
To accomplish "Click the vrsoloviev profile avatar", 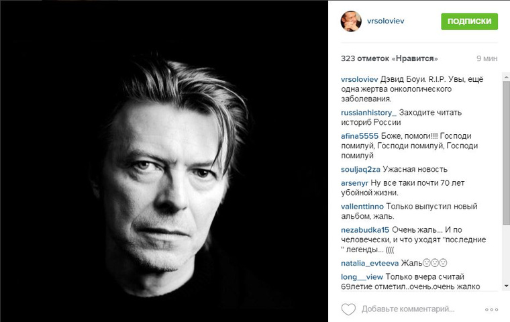I will [x=351, y=21].
